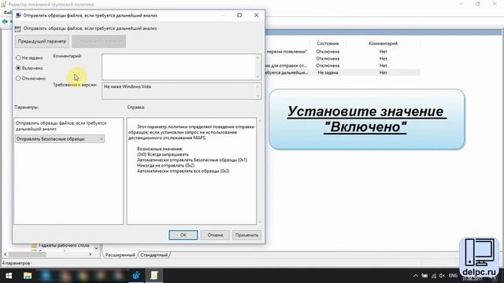This screenshot has width=504, height=283.
Task: Select the 'Не задана' policy row
Action: pyautogui.click(x=343, y=72)
